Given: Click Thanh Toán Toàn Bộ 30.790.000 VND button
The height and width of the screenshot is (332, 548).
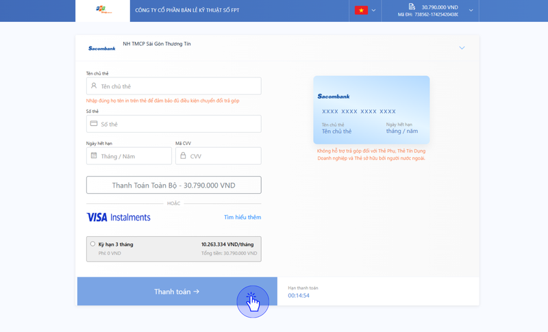Looking at the screenshot, I should click(x=174, y=185).
